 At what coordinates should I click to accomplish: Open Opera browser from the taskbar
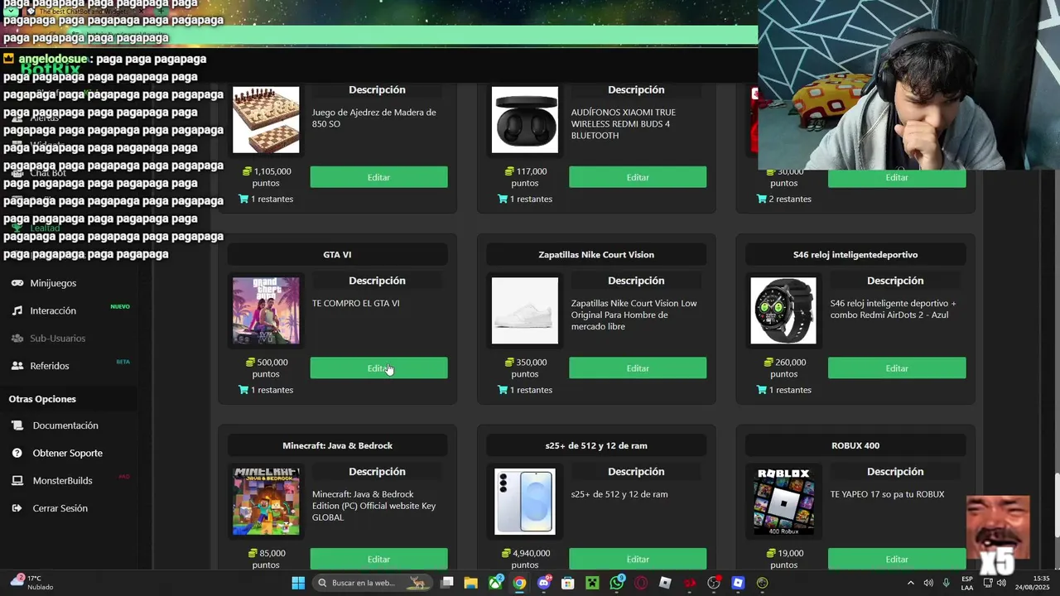pos(641,583)
